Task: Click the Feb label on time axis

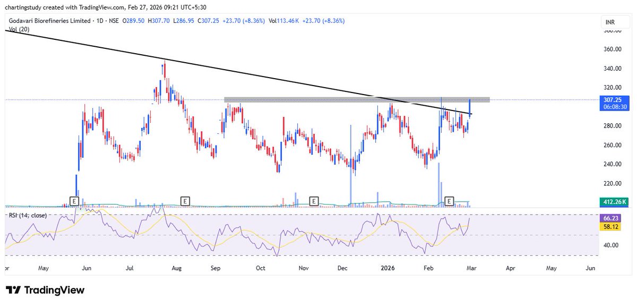Action: 429,269
